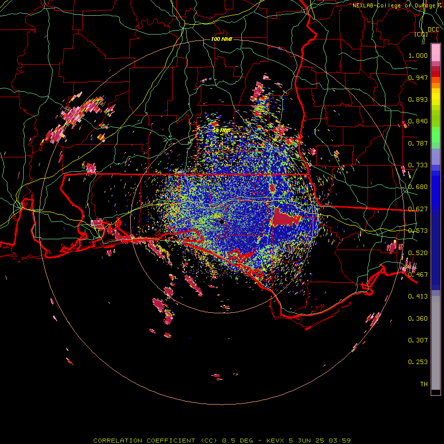Select the 0.680 scale value
Image resolution: width=444 pixels, height=444 pixels.
click(x=418, y=187)
